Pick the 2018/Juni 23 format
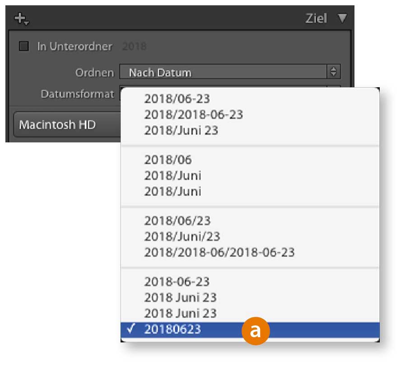410x367 pixels. tap(181, 131)
